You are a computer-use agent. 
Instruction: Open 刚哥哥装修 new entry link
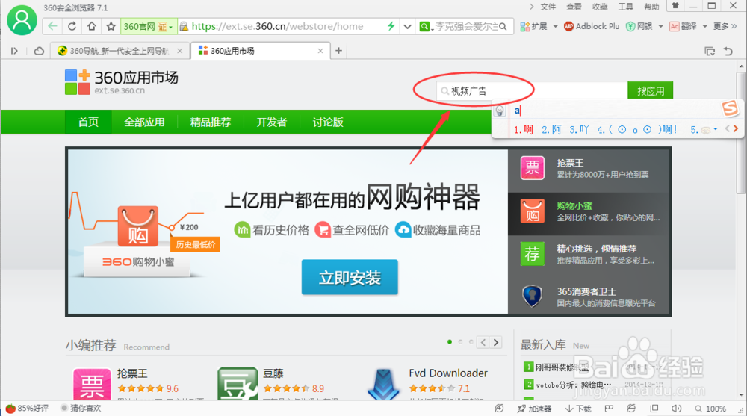(x=562, y=367)
